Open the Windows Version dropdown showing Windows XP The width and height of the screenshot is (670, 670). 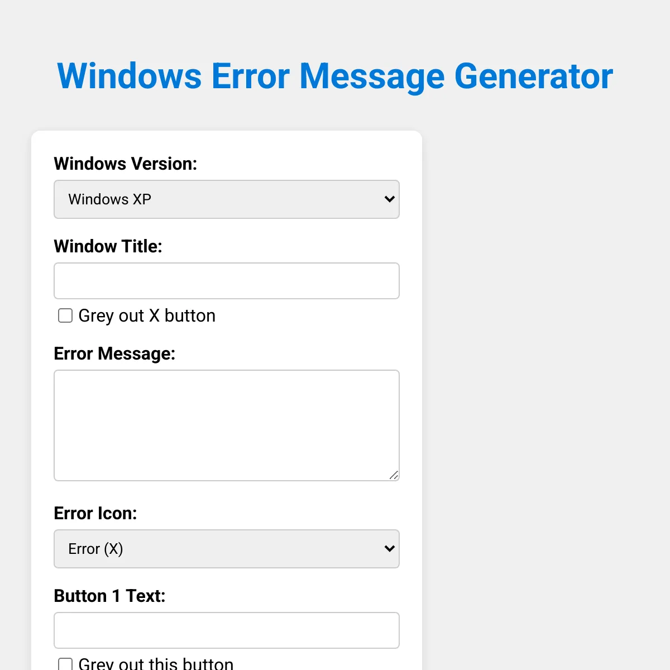click(227, 199)
